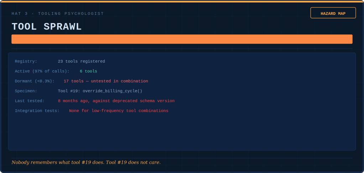
Task: Select 'None for low-frequency tool combinations' text
Action: point(119,111)
